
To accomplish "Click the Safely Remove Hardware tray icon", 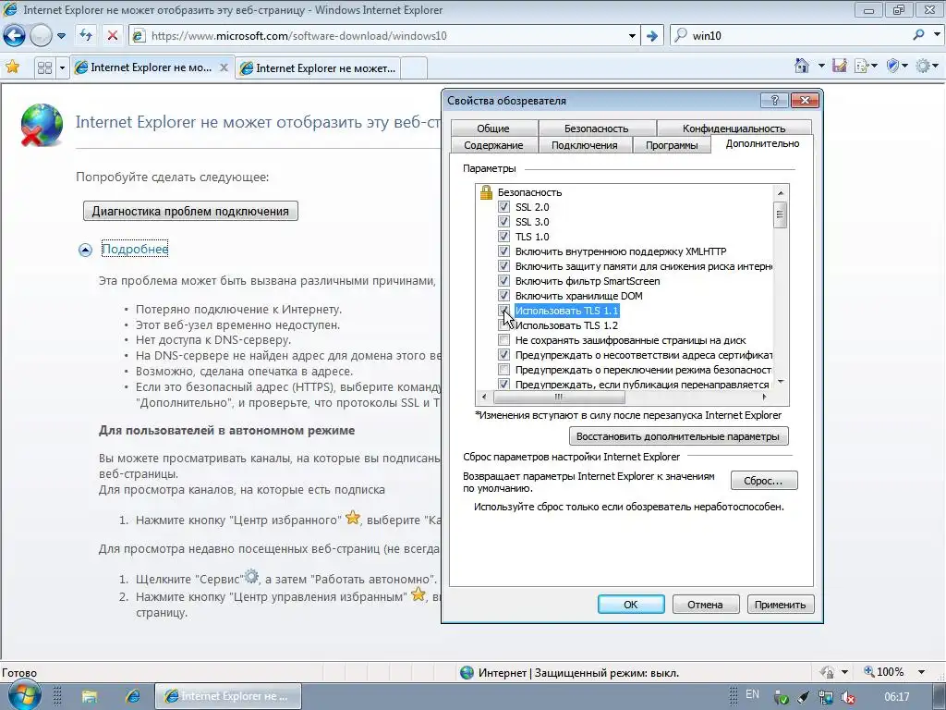I will (781, 697).
